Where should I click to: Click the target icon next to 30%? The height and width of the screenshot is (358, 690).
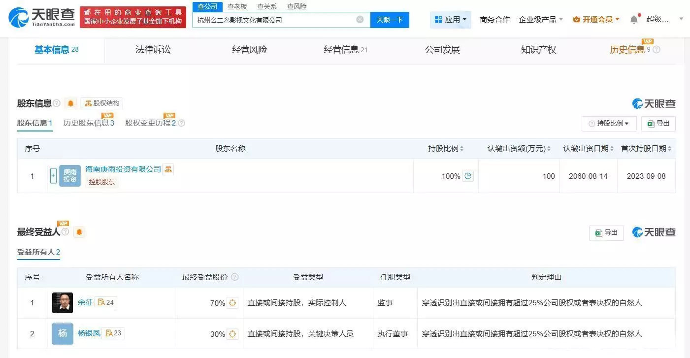coord(232,334)
